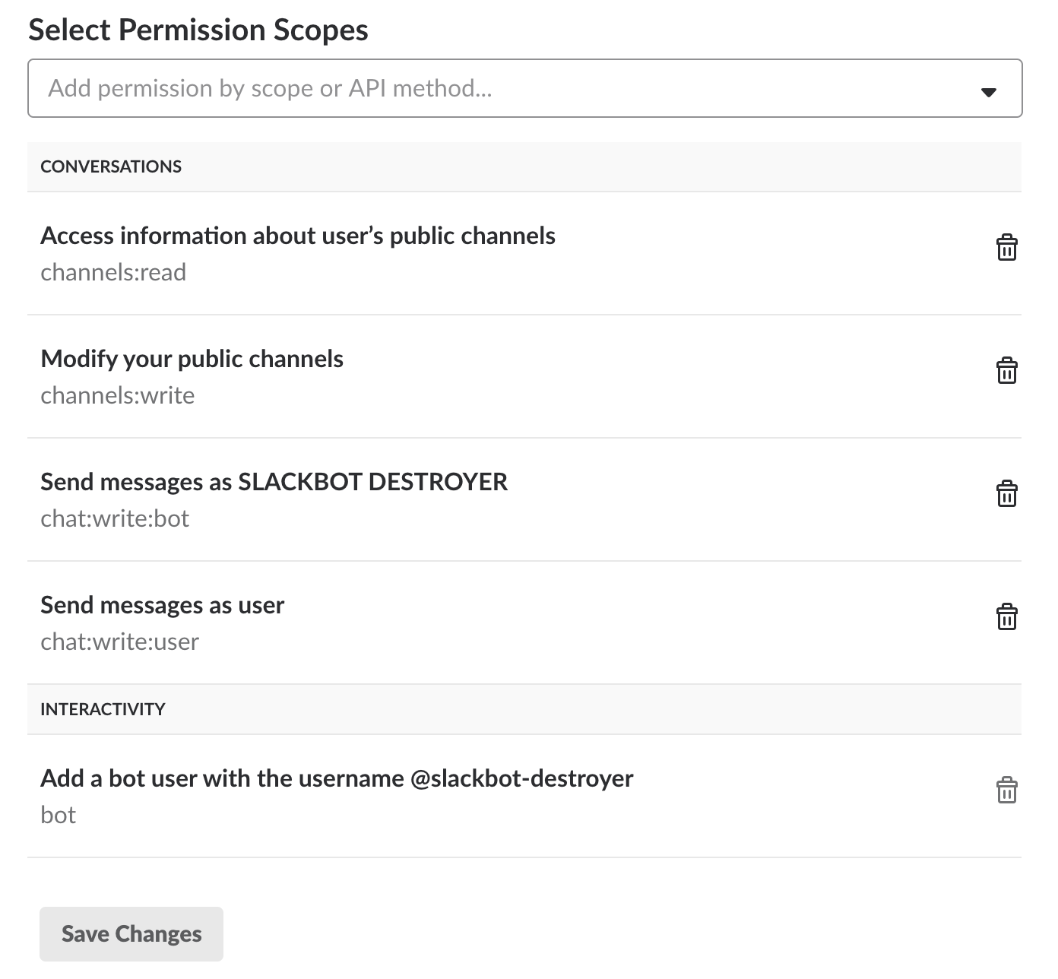Image resolution: width=1058 pixels, height=979 pixels.
Task: Delete the chat:write:bot scope
Action: [x=1006, y=494]
